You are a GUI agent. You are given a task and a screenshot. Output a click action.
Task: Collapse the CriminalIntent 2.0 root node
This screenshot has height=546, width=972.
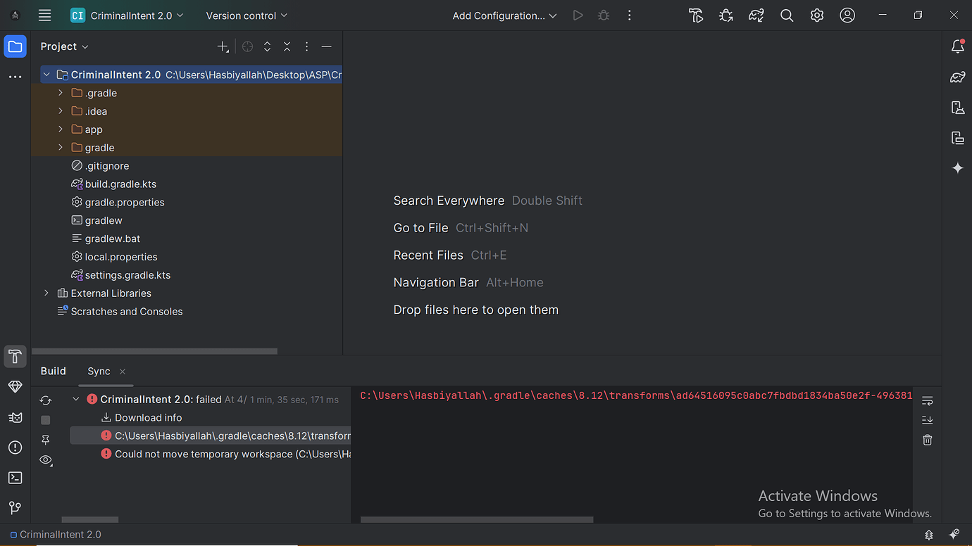point(46,74)
